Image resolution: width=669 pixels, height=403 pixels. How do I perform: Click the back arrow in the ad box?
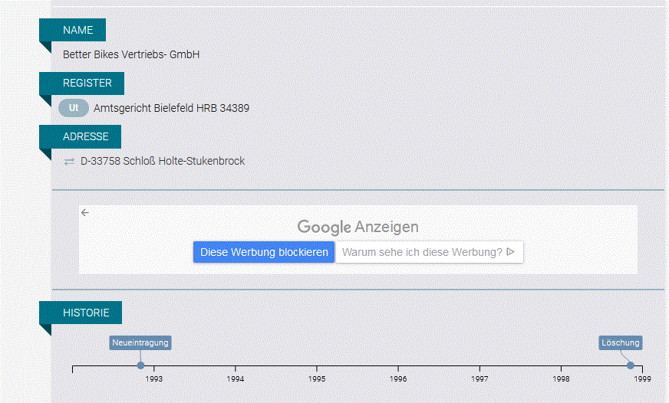click(85, 213)
